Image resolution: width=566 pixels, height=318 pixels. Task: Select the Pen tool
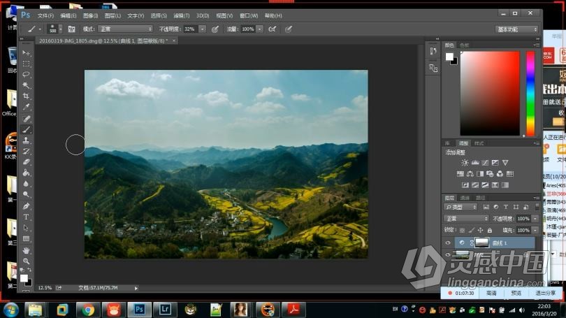[x=27, y=206]
